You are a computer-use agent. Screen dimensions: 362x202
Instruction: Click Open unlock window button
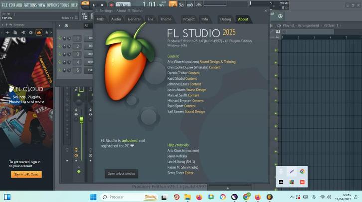coord(122,174)
